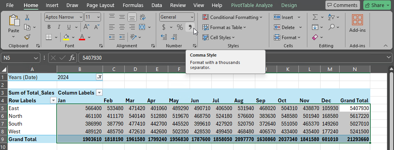Click the Borders icon
394x150 pixels.
coord(49,37)
